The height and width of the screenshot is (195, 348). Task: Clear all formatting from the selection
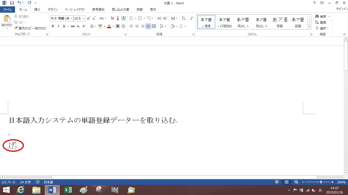[x=112, y=18]
